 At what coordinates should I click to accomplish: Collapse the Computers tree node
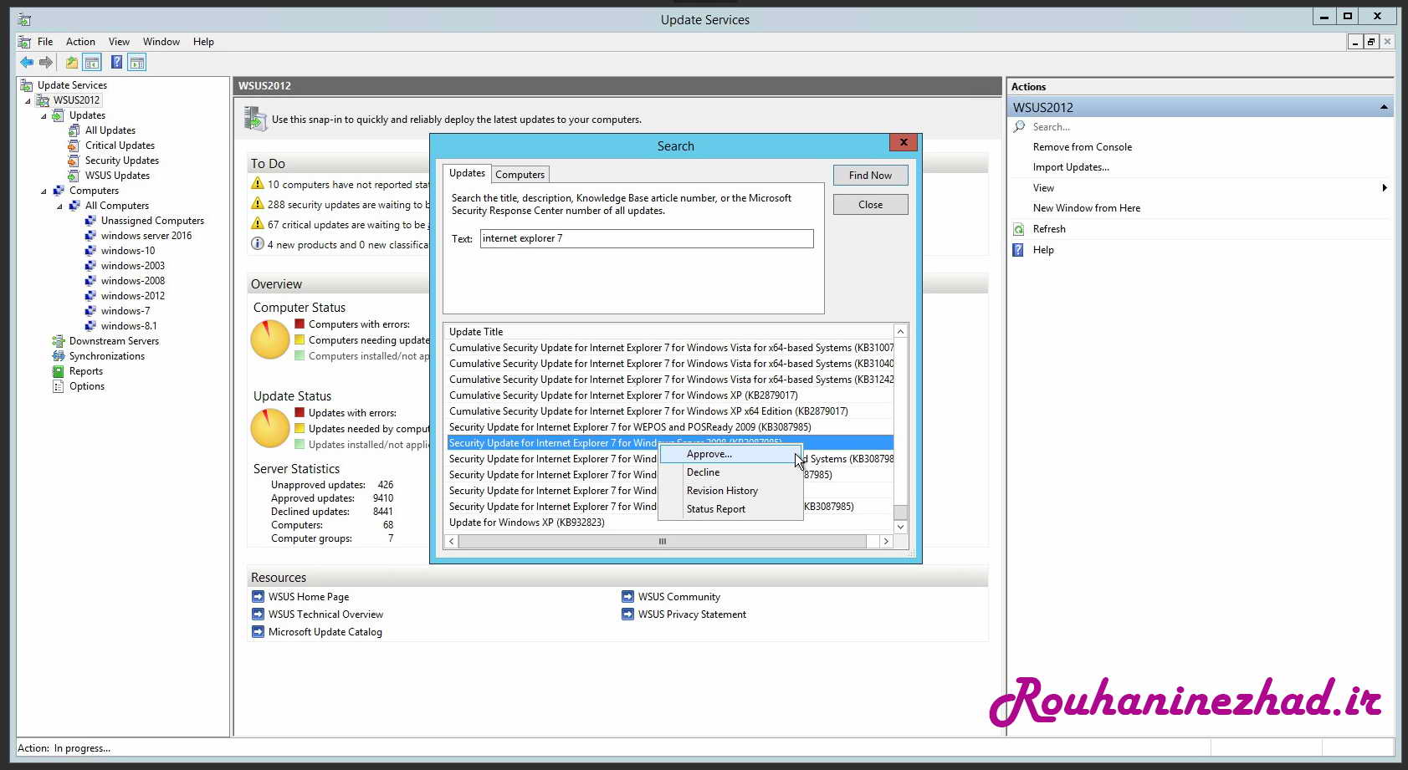[x=44, y=191]
